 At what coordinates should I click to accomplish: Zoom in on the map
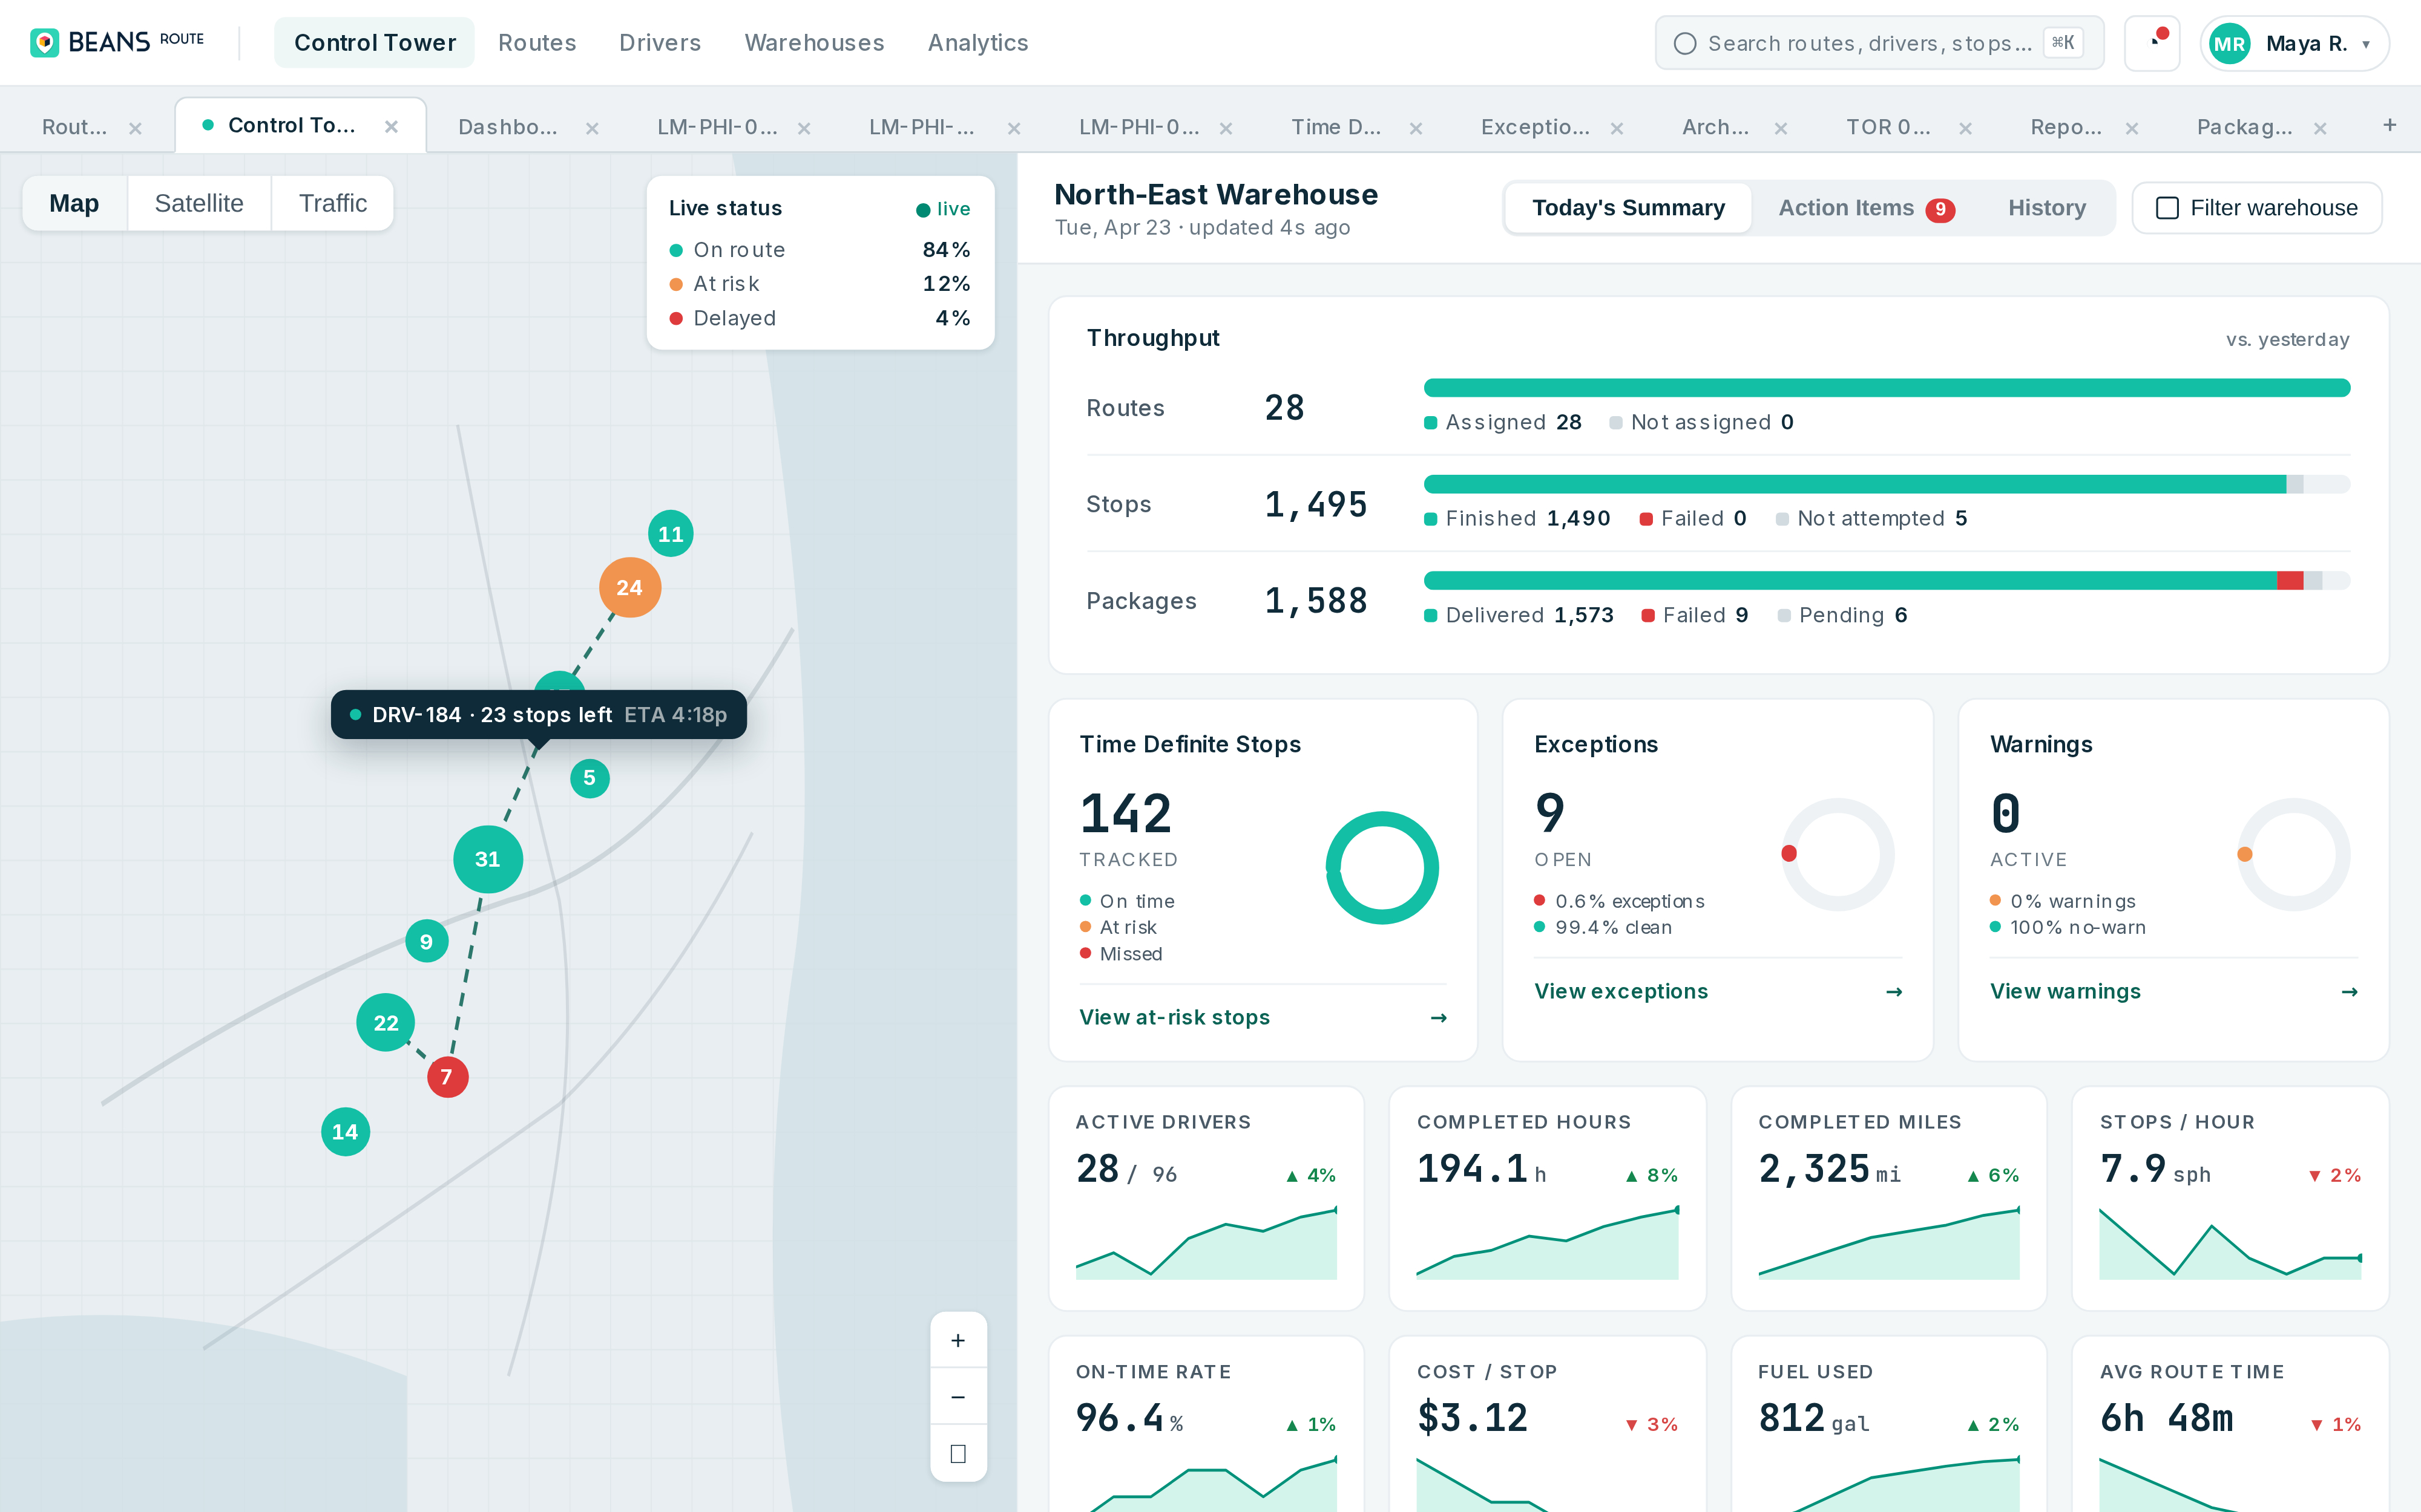[x=958, y=1341]
